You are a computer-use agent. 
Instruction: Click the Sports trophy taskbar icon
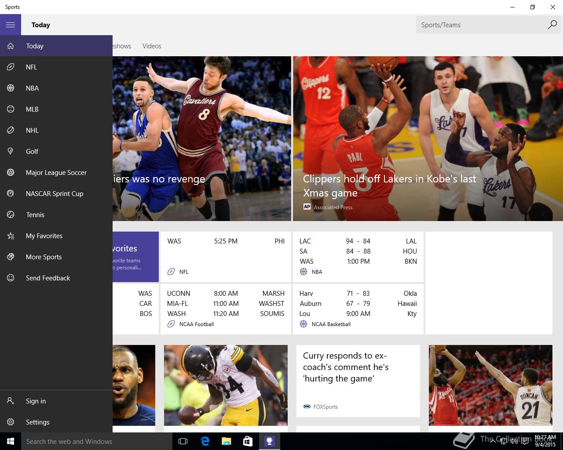pos(269,441)
